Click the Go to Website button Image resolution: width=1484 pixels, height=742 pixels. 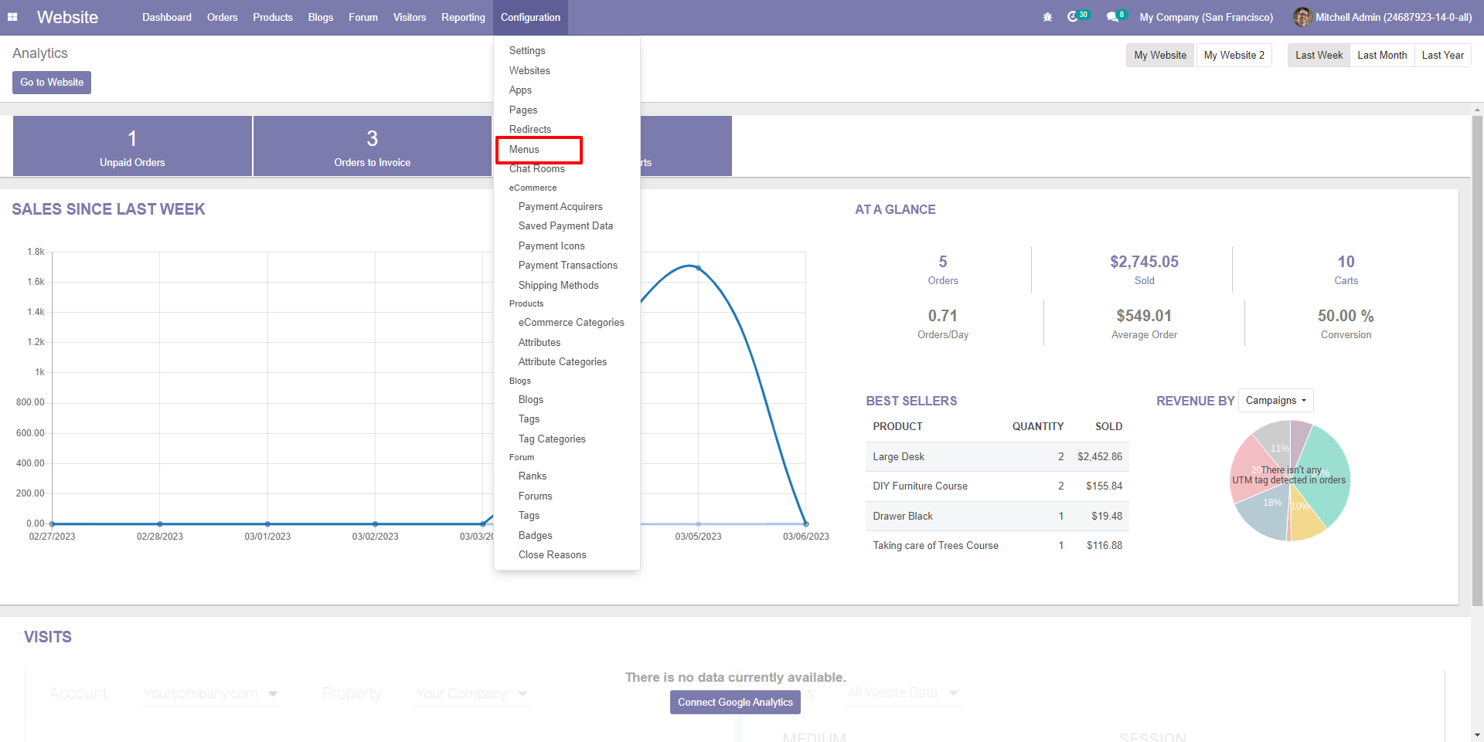click(52, 83)
